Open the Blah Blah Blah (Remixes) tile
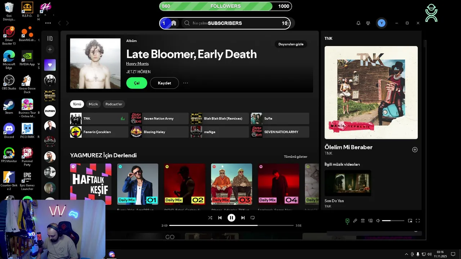This screenshot has width=461, height=259. (x=220, y=119)
